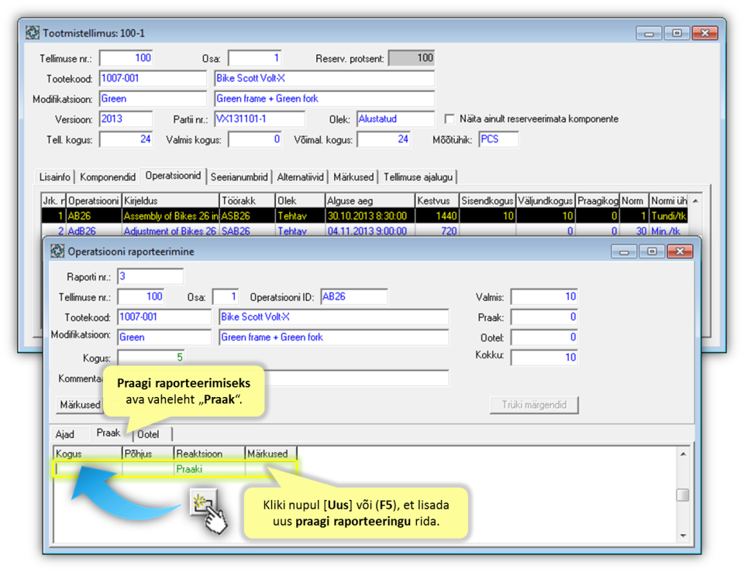Click the Uus (new row) icon
Viewport: 744px width, 572px height.
(x=202, y=503)
